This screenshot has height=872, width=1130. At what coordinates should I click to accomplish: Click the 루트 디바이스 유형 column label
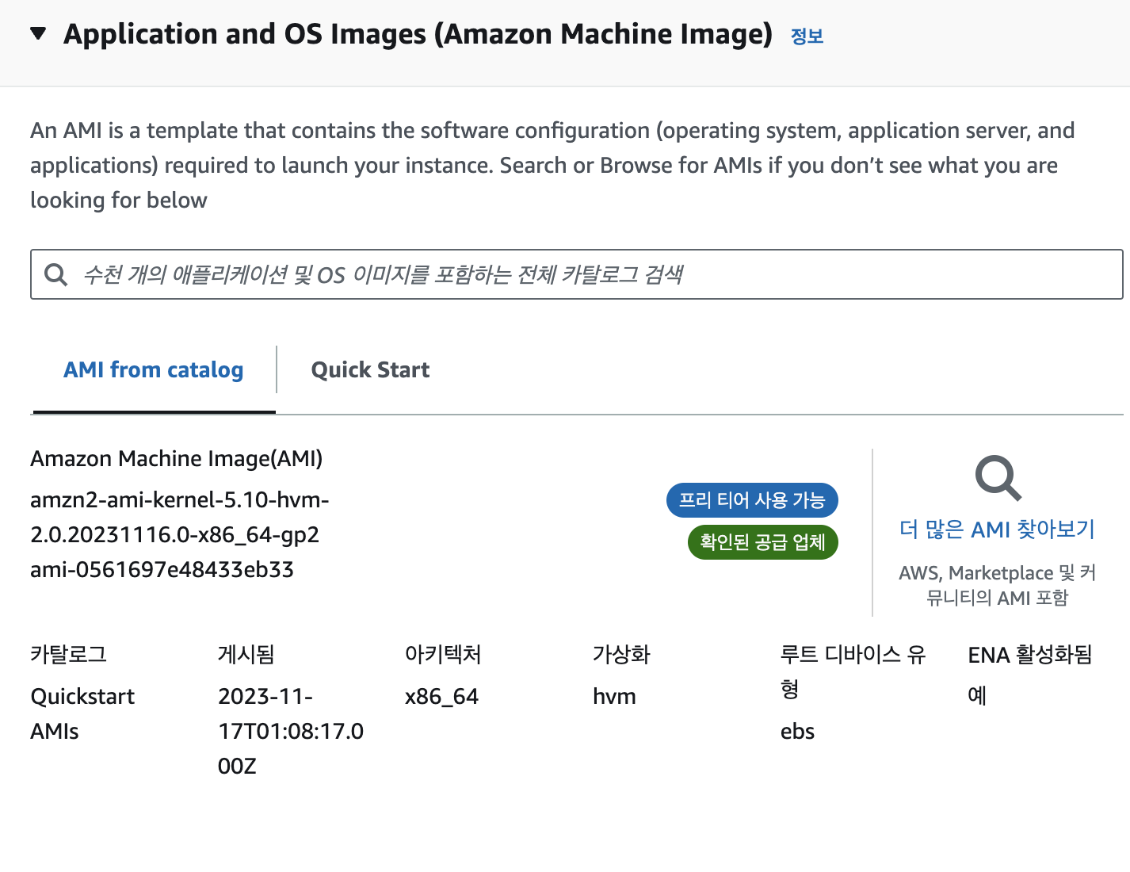tap(853, 672)
